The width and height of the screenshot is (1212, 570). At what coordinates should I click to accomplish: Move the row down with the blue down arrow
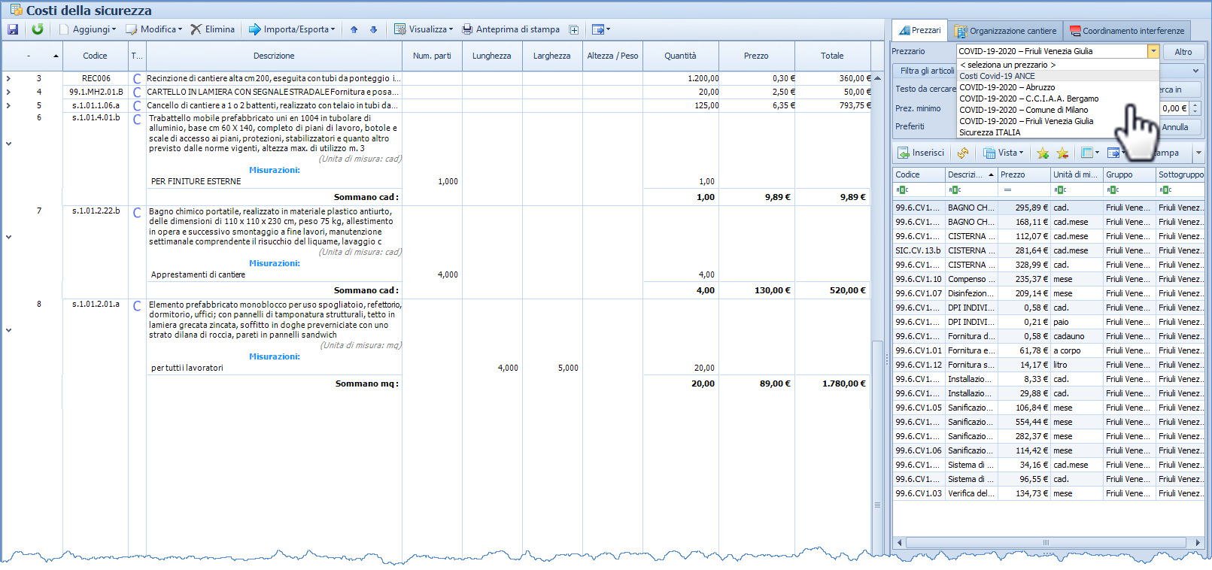[373, 29]
